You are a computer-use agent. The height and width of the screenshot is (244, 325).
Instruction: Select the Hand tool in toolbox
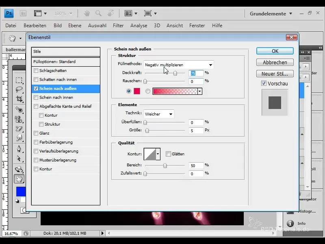click(19, 179)
